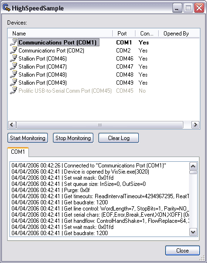Click the device list's right scroll arrow
The width and height of the screenshot is (207, 263).
(x=196, y=125)
